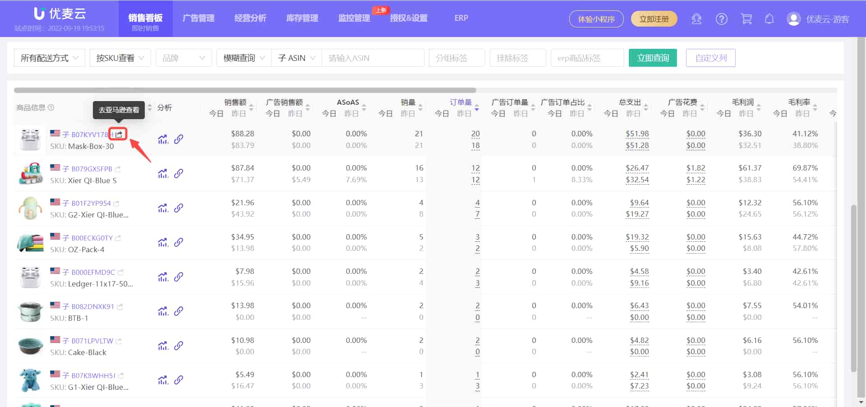Open the 库存管理 menu
Viewport: 866px width, 407px height.
(302, 18)
